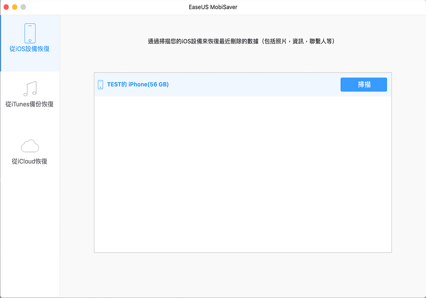Open iCloud recovery via the cloud symbol
Viewport: 426px width, 298px height.
29,146
